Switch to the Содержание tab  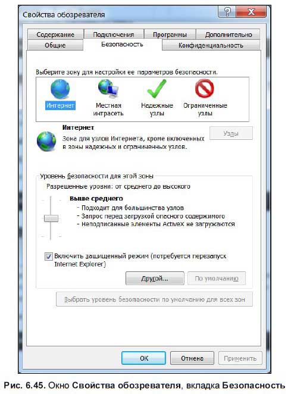coord(55,35)
